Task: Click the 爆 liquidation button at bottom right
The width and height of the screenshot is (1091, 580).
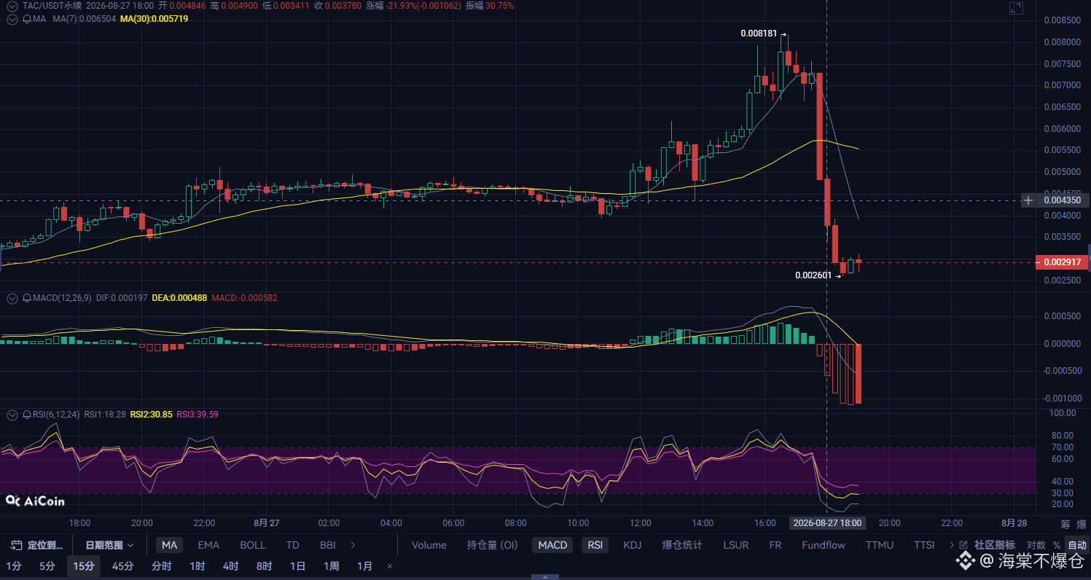Action: coord(1081,525)
